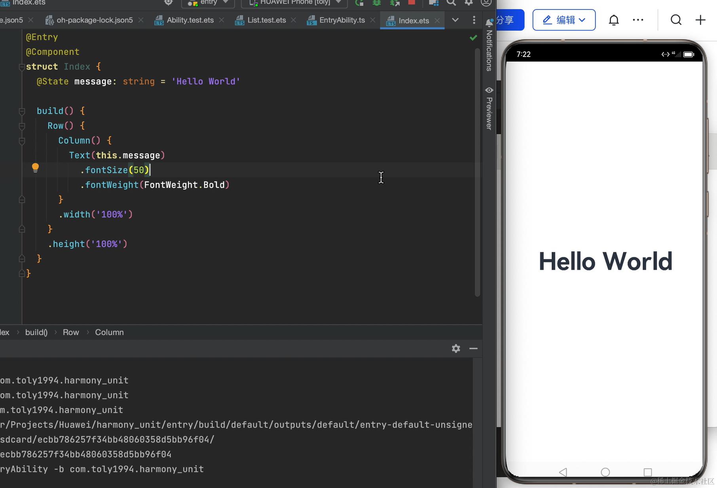
Task: Click the @State message declaration
Action: pos(138,82)
